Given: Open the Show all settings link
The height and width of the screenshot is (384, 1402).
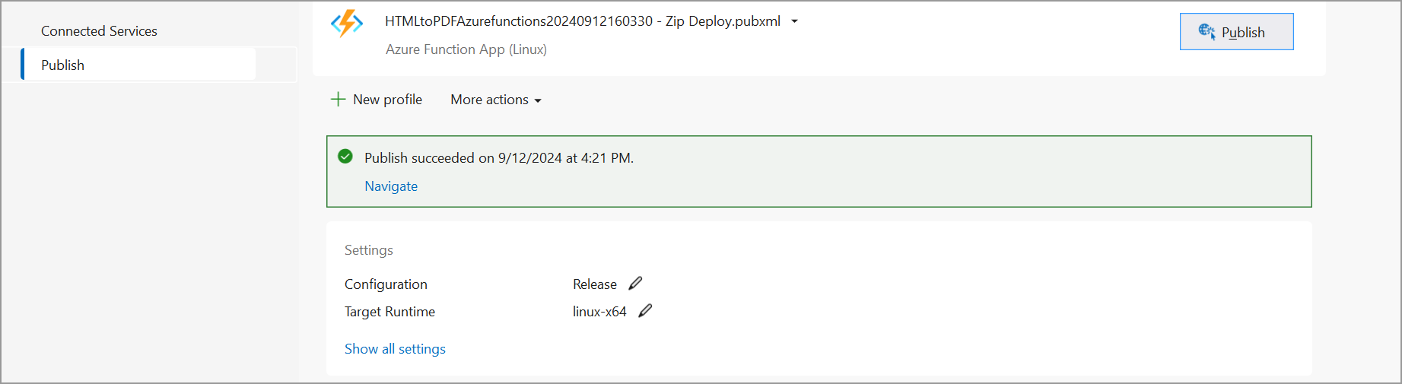Looking at the screenshot, I should point(395,349).
